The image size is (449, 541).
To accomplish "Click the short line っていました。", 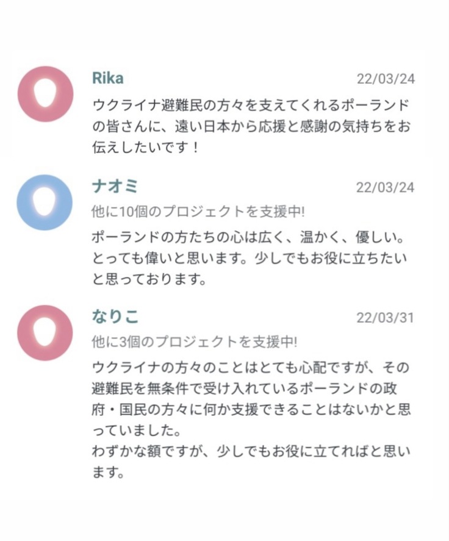I will pyautogui.click(x=135, y=431).
